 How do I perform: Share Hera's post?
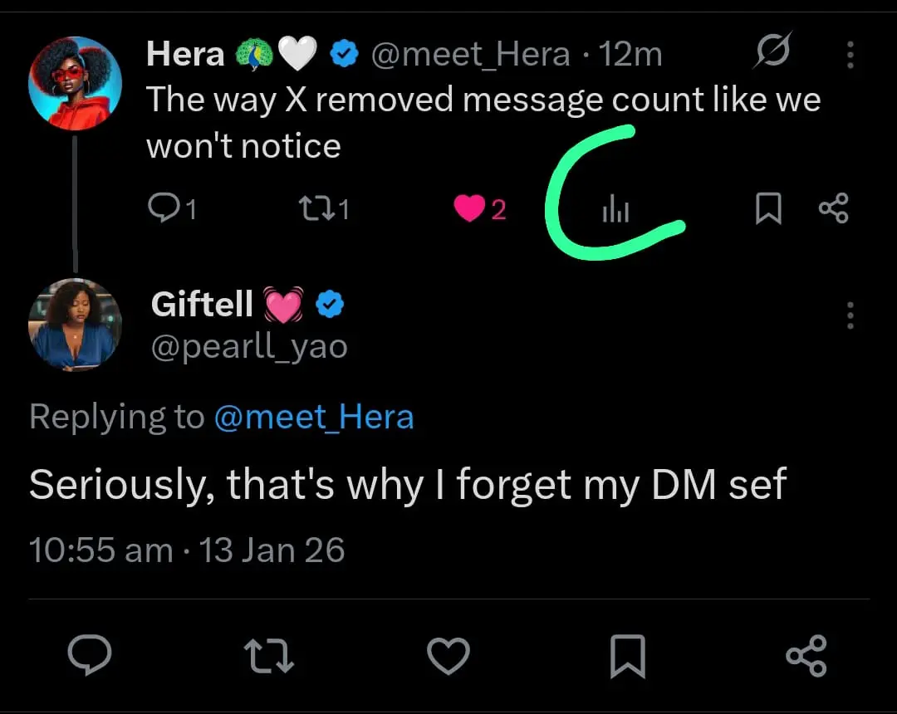833,208
